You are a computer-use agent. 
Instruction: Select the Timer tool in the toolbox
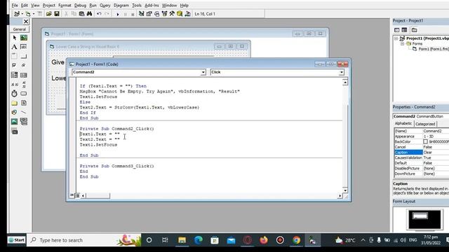tap(14, 93)
